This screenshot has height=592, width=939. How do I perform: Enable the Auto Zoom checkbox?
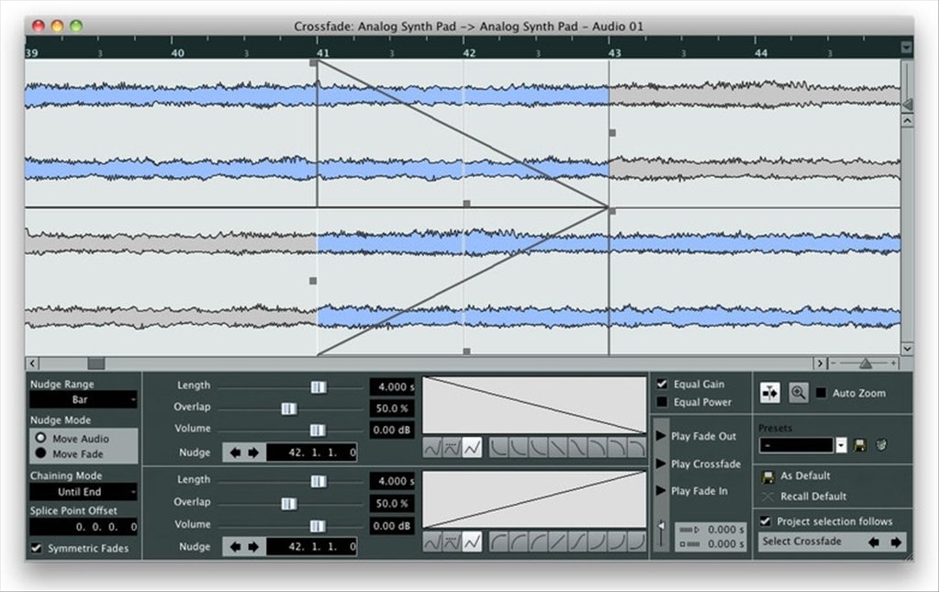tap(821, 393)
